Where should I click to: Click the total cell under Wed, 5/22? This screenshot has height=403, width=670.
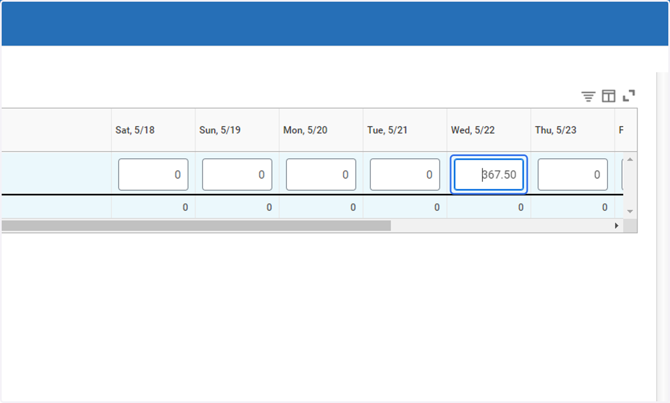tap(489, 207)
